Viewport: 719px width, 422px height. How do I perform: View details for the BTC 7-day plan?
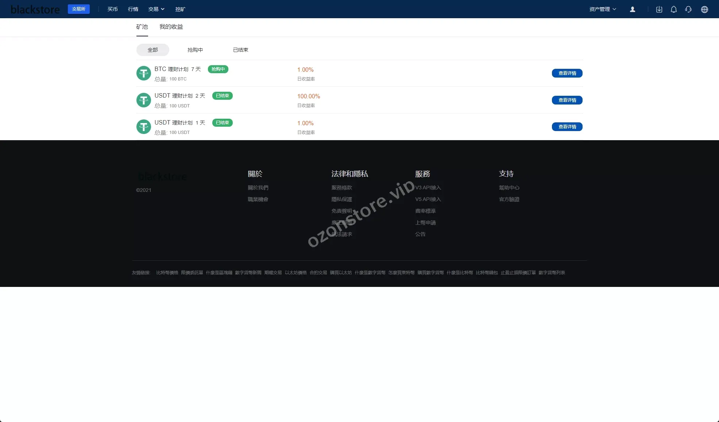pyautogui.click(x=567, y=73)
